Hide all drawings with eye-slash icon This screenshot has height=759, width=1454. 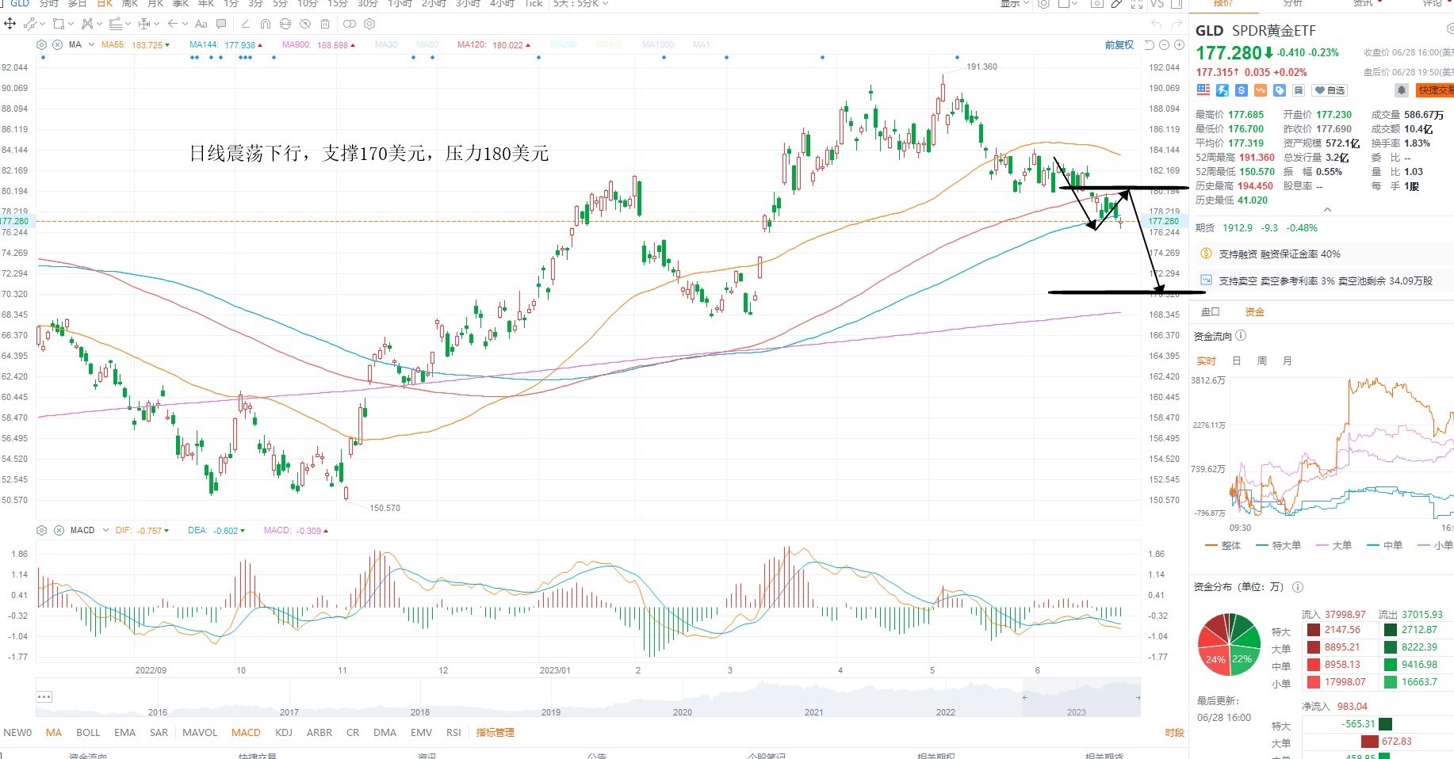coord(306,24)
